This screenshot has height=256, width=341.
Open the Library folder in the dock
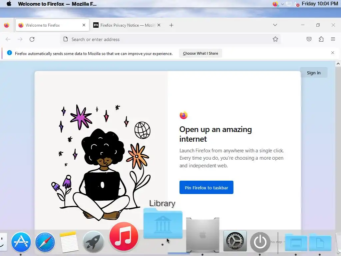[163, 223]
